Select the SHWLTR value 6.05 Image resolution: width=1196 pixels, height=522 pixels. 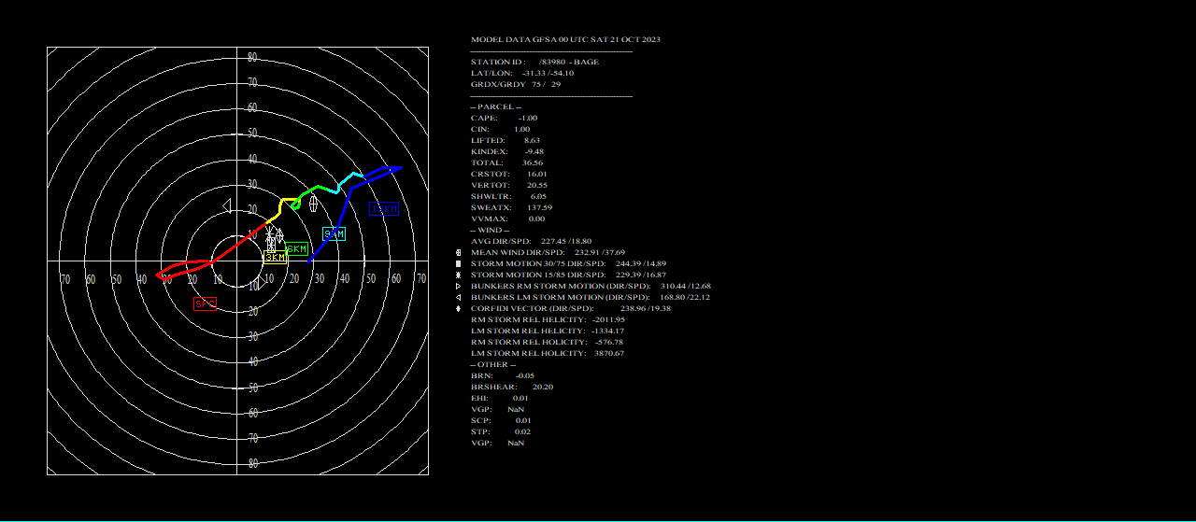pyautogui.click(x=538, y=196)
